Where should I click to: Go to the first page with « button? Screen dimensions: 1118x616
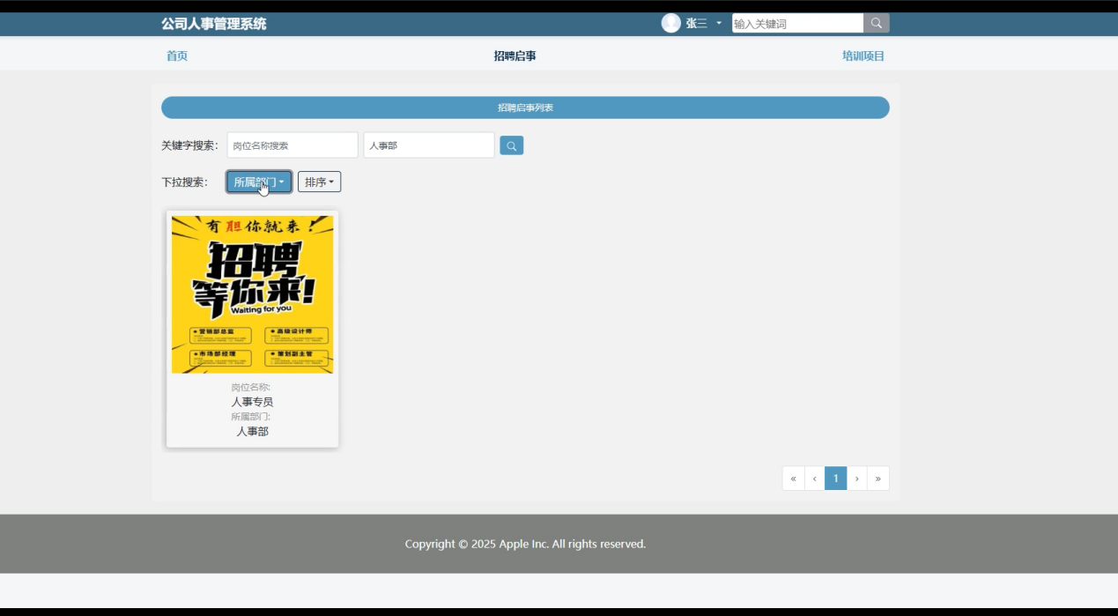[x=793, y=479]
